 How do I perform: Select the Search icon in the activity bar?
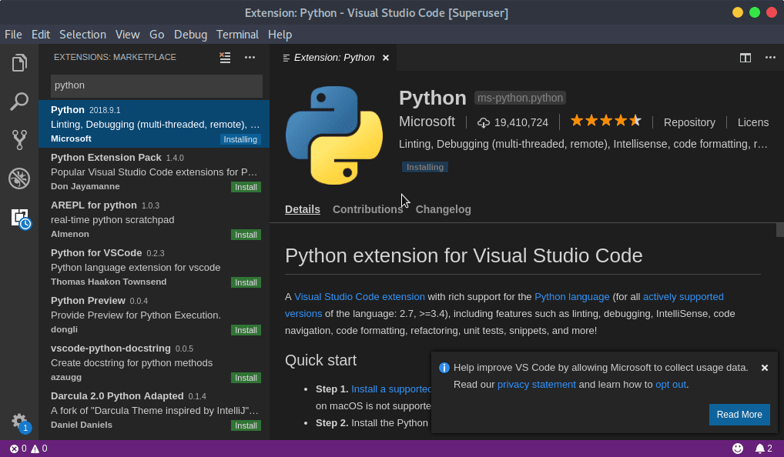pyautogui.click(x=19, y=101)
